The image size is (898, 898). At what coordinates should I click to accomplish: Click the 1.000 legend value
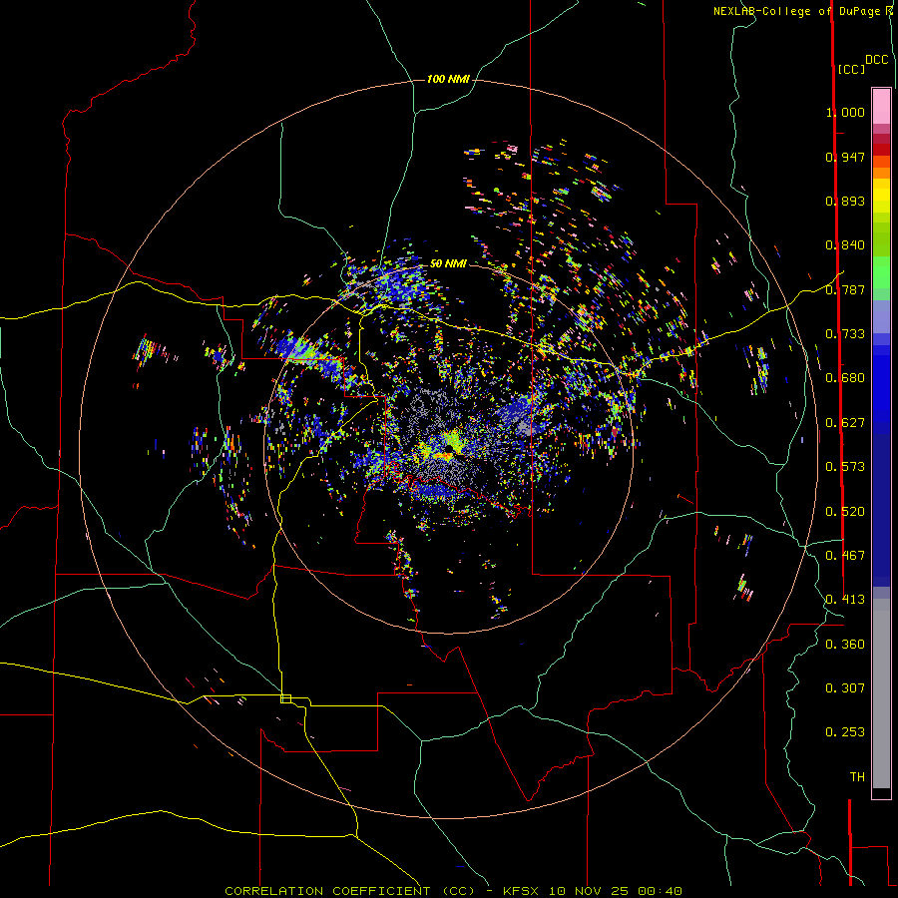coord(845,112)
